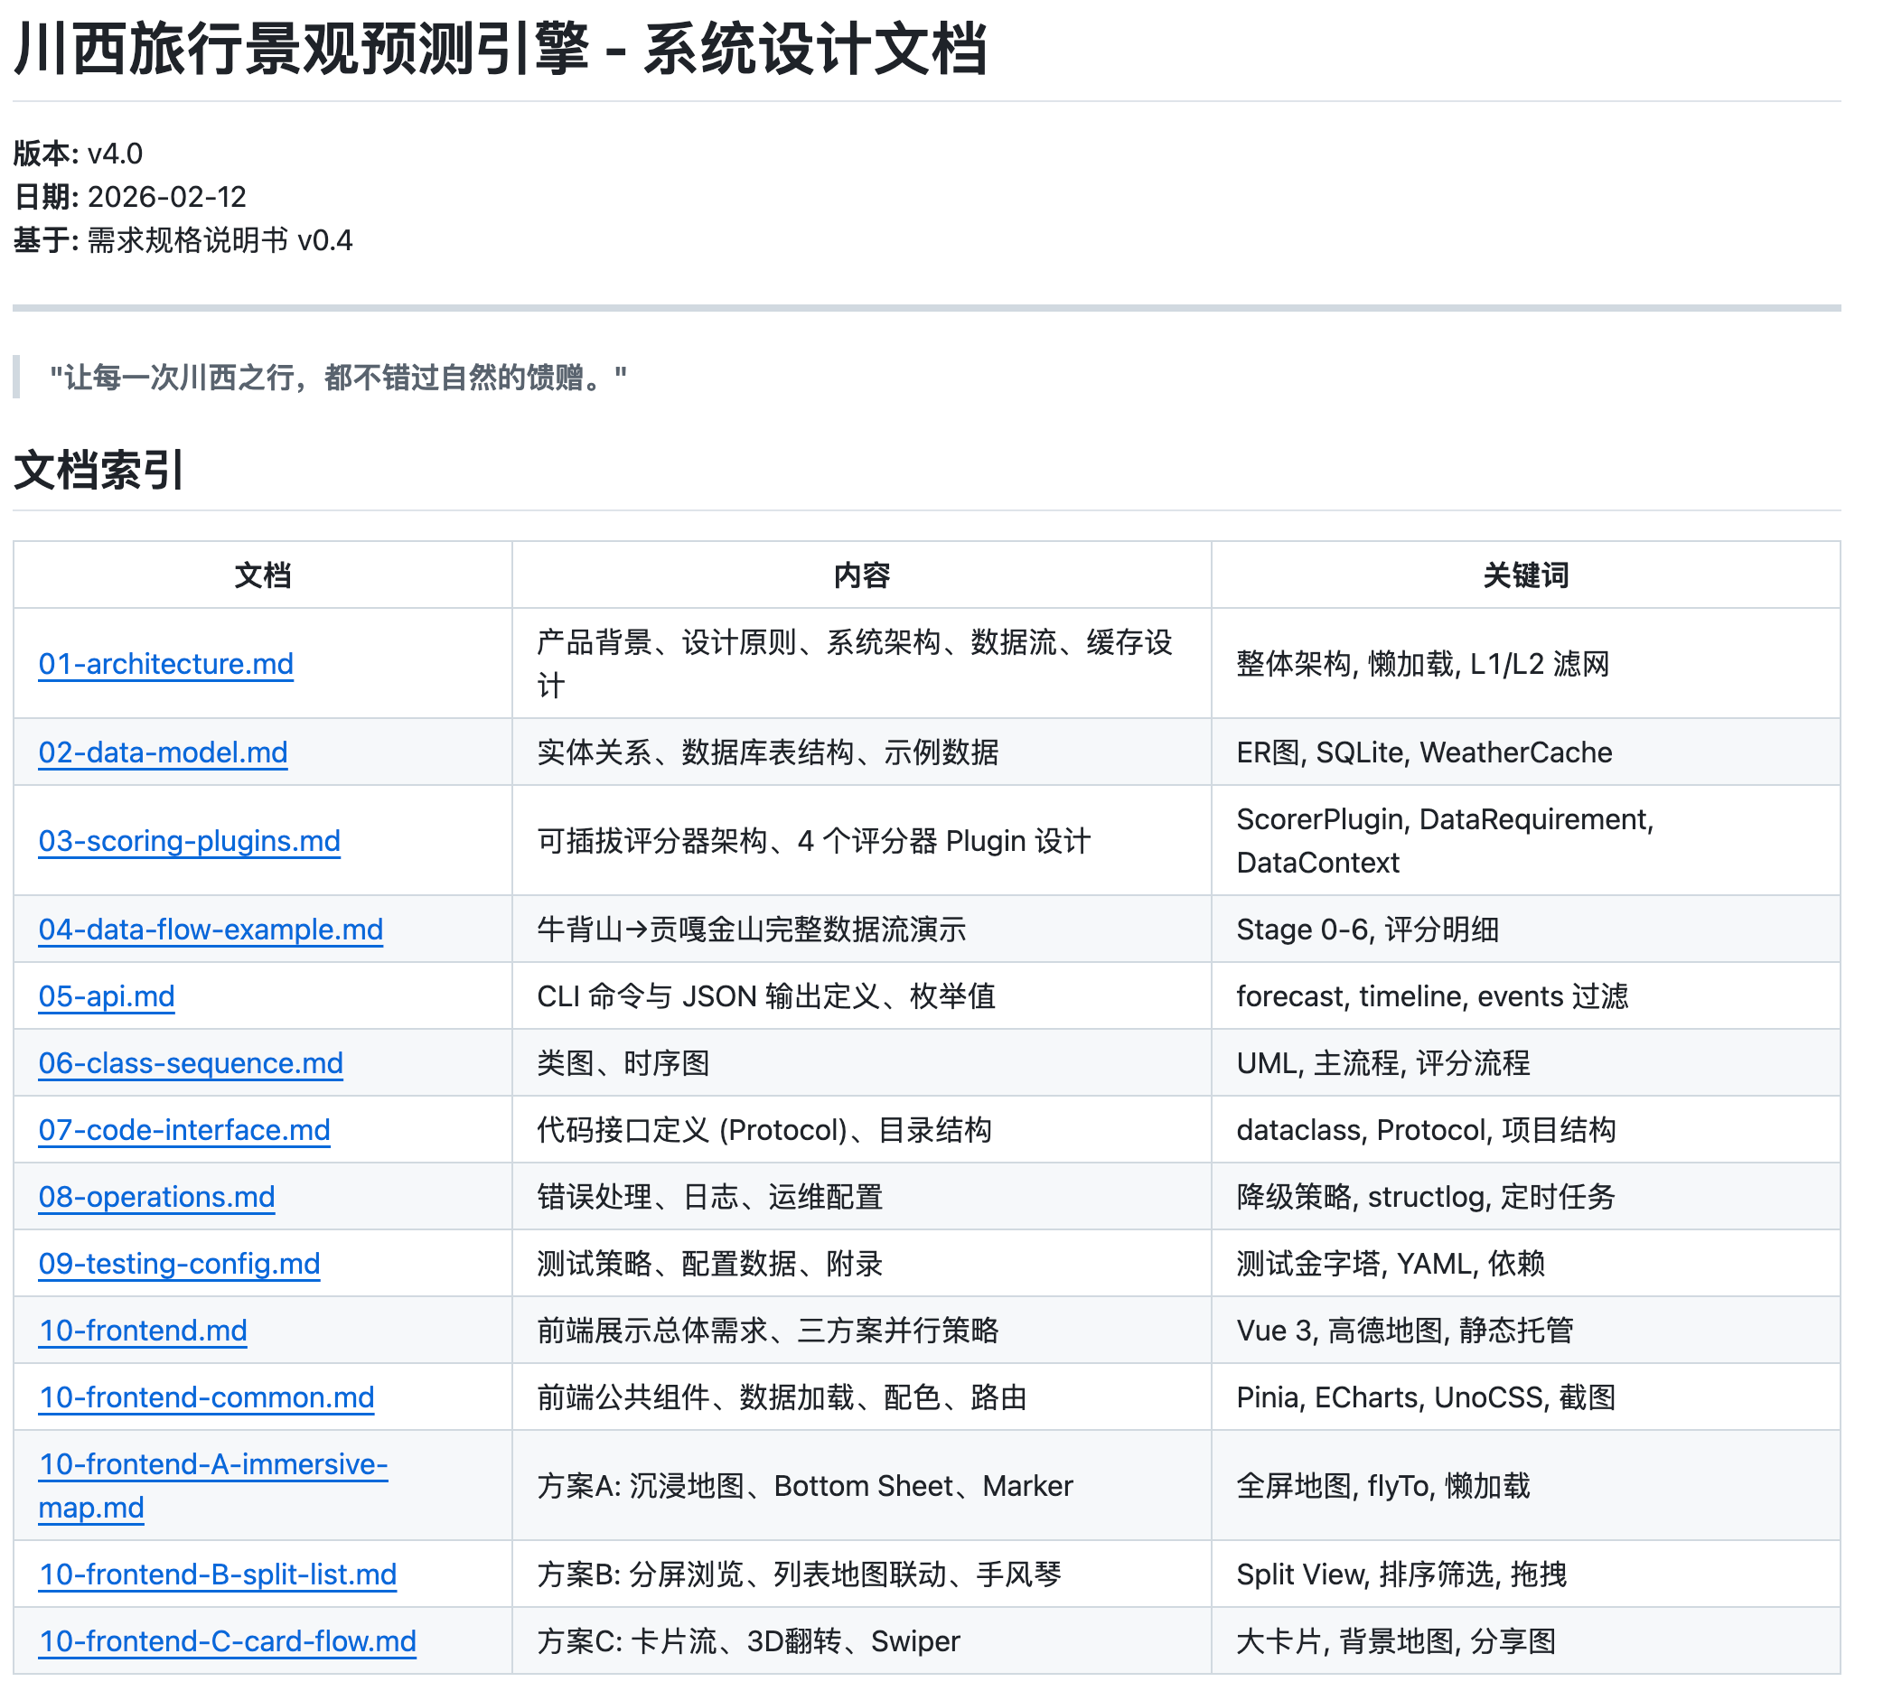This screenshot has height=1691, width=1883.
Task: Open the 02-data-model.md link
Action: point(163,752)
